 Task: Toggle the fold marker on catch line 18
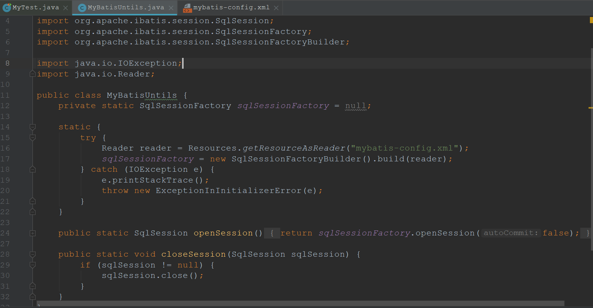point(32,169)
